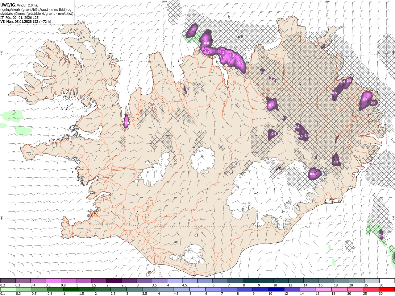This screenshot has height=296, width=395.
Task: Click the '30' label on the top legend row
Action: tap(381, 286)
